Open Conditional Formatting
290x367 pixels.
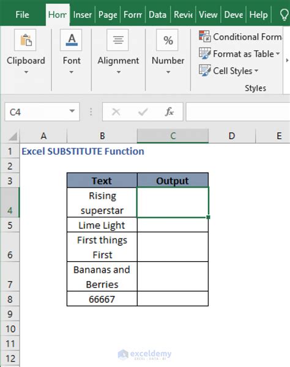[240, 37]
